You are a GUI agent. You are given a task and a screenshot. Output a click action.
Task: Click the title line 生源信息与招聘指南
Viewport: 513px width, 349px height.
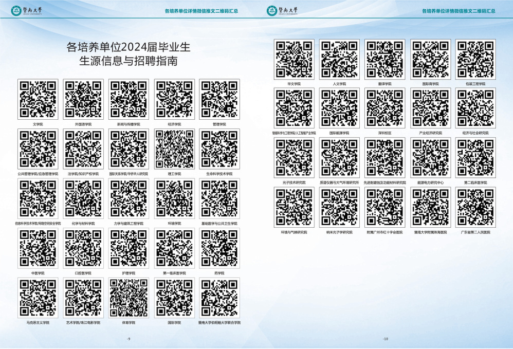[129, 61]
